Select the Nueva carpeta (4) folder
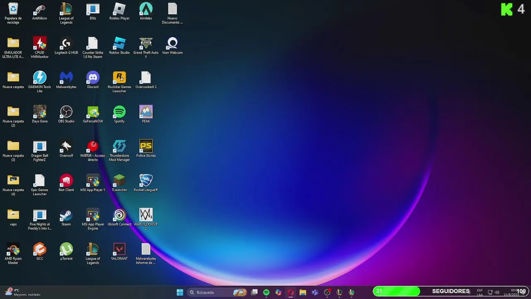Screen dimensions: 531x299 pyautogui.click(x=13, y=185)
